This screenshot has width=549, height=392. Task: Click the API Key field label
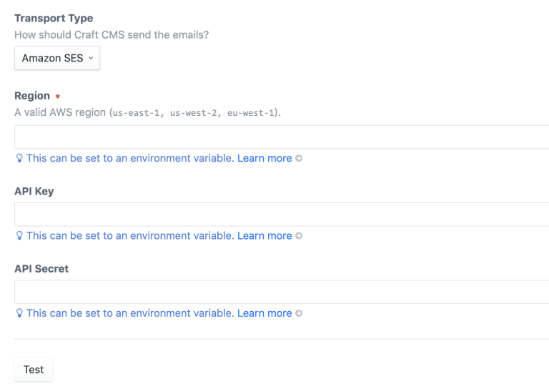point(34,191)
